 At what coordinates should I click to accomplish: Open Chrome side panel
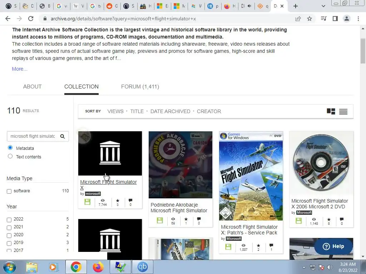pyautogui.click(x=335, y=19)
